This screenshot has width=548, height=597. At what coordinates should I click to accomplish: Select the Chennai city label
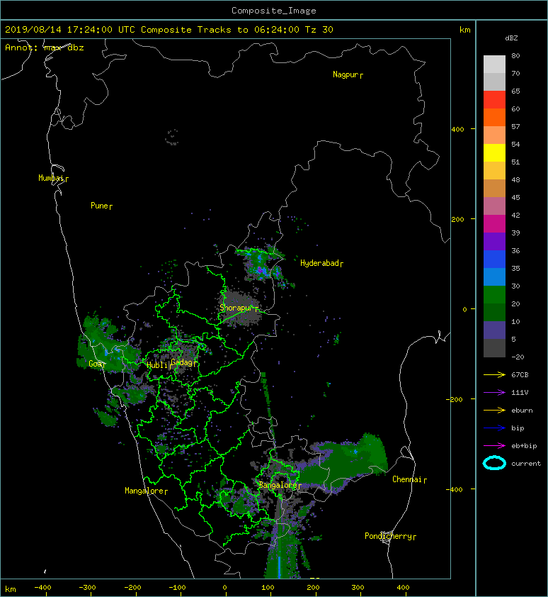point(407,479)
